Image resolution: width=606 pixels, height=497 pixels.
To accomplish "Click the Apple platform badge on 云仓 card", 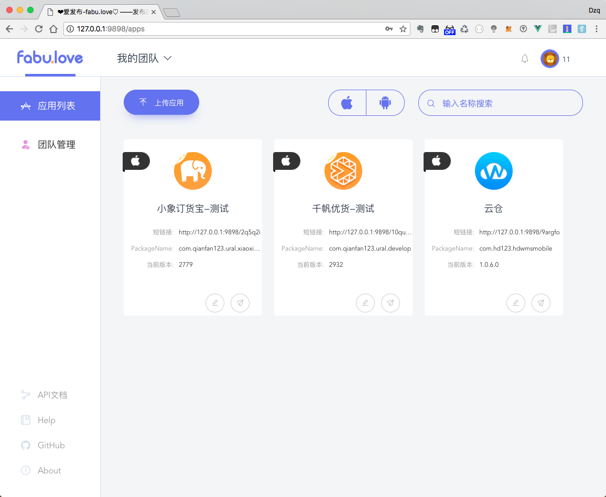I will click(x=437, y=161).
